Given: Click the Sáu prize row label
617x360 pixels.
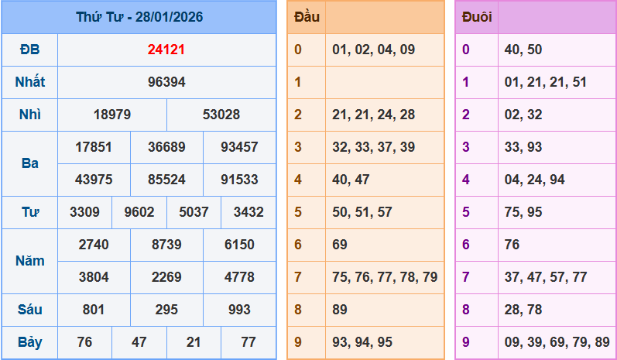Looking at the screenshot, I should (x=29, y=310).
